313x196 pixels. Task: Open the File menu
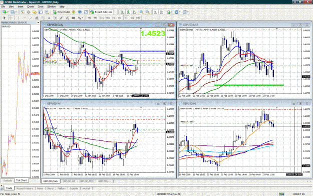coord(3,7)
